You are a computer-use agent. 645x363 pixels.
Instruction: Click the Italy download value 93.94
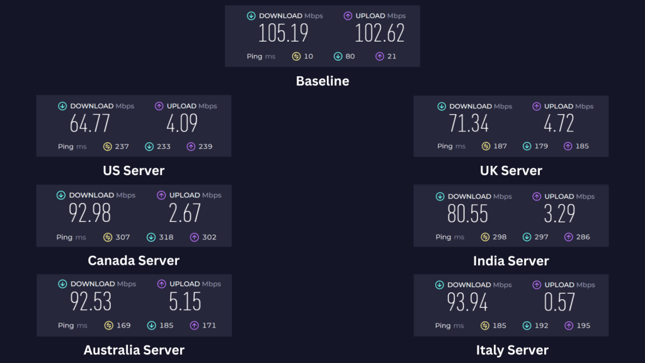(467, 302)
